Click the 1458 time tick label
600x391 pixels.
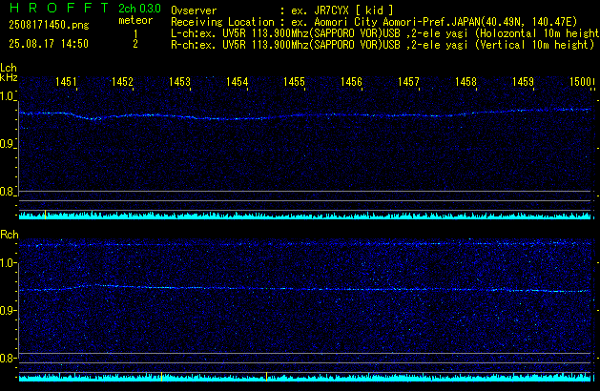[466, 82]
